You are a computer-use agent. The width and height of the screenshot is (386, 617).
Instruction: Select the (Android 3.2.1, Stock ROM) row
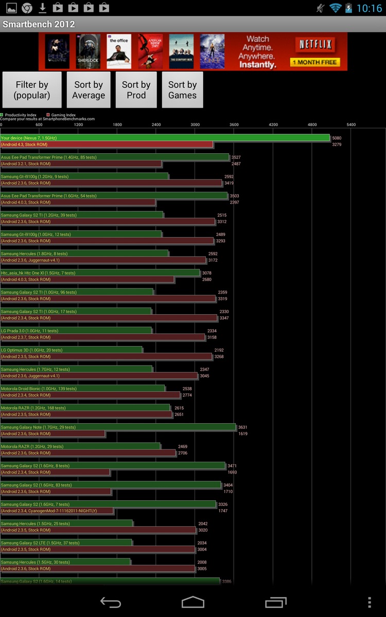[x=81, y=164]
